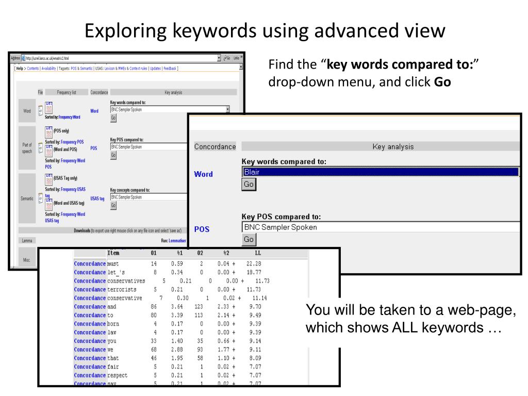Image resolution: width=528 pixels, height=396 pixels.
Task: Open the Updates link
Action: point(155,69)
